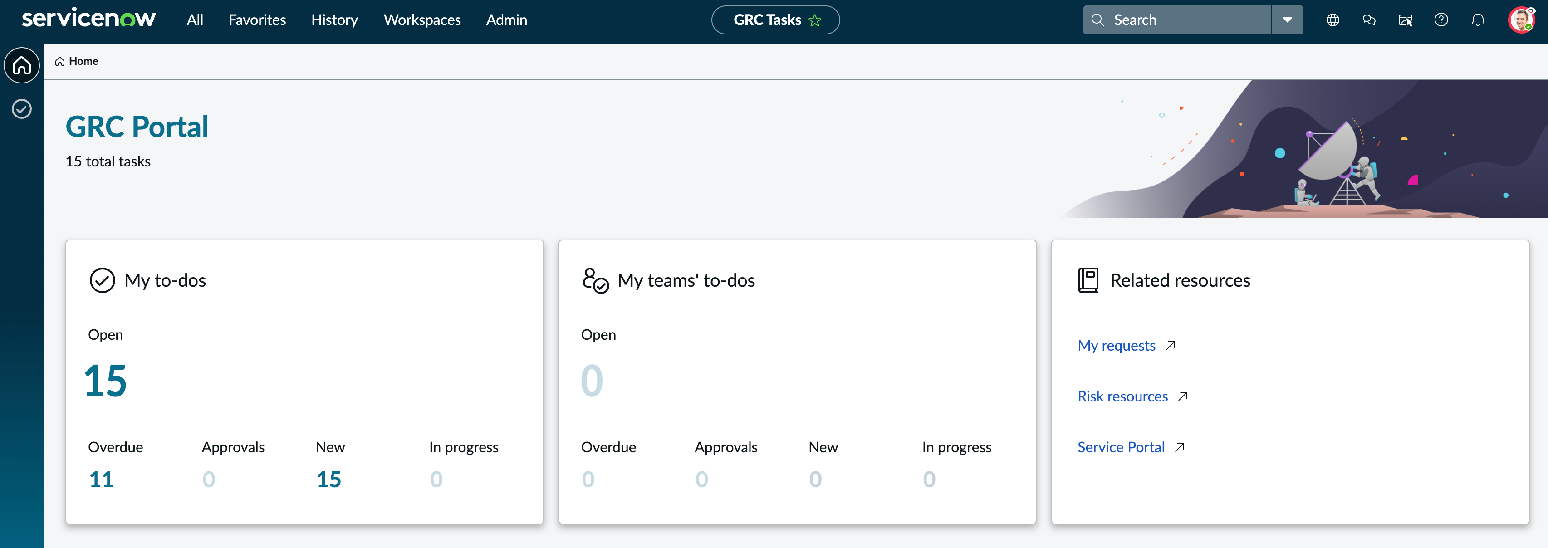
Task: Open the My requests link
Action: pyautogui.click(x=1116, y=346)
